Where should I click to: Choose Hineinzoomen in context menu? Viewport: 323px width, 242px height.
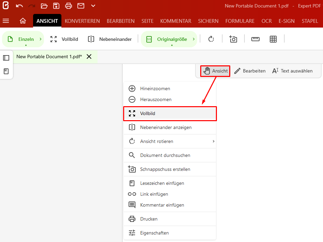coord(170,88)
